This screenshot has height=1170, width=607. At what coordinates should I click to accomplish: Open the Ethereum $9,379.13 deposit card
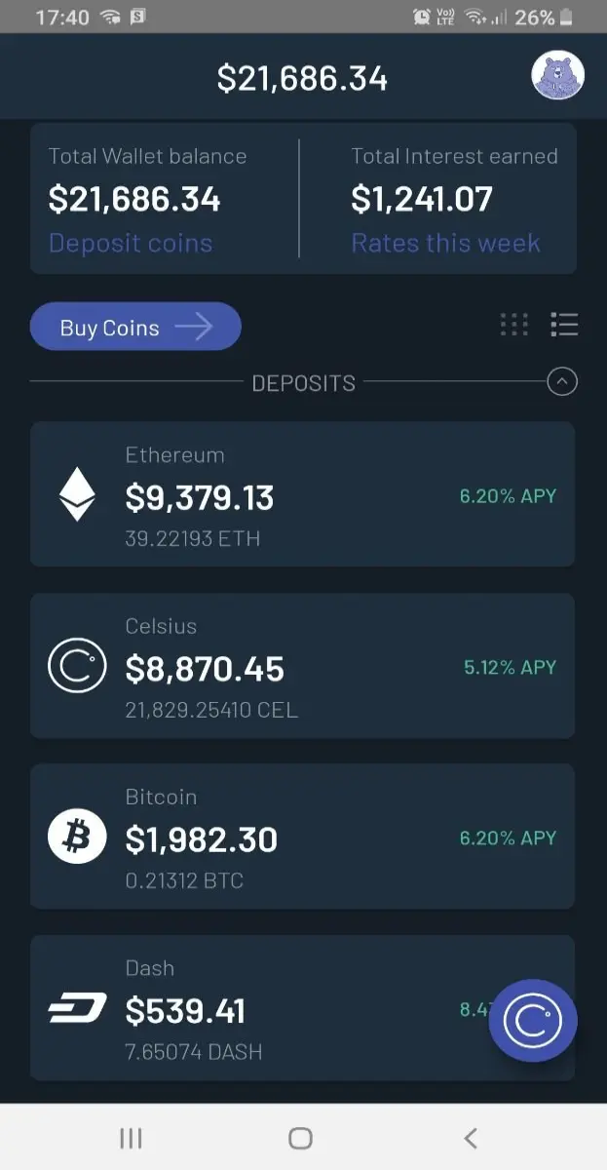(x=302, y=494)
